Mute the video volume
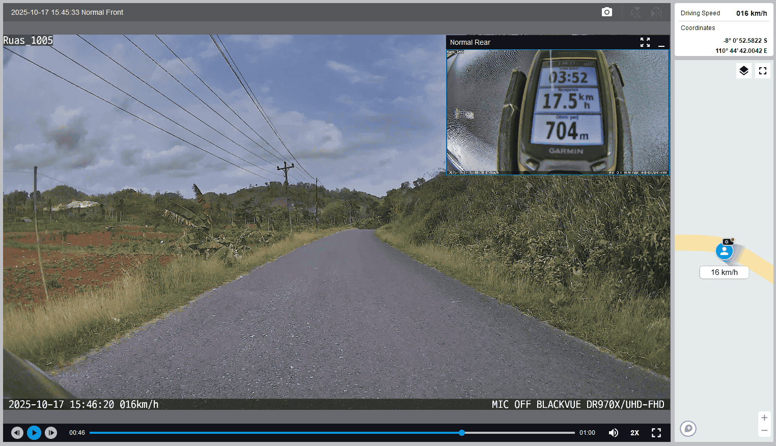Image resolution: width=776 pixels, height=446 pixels. (x=614, y=433)
